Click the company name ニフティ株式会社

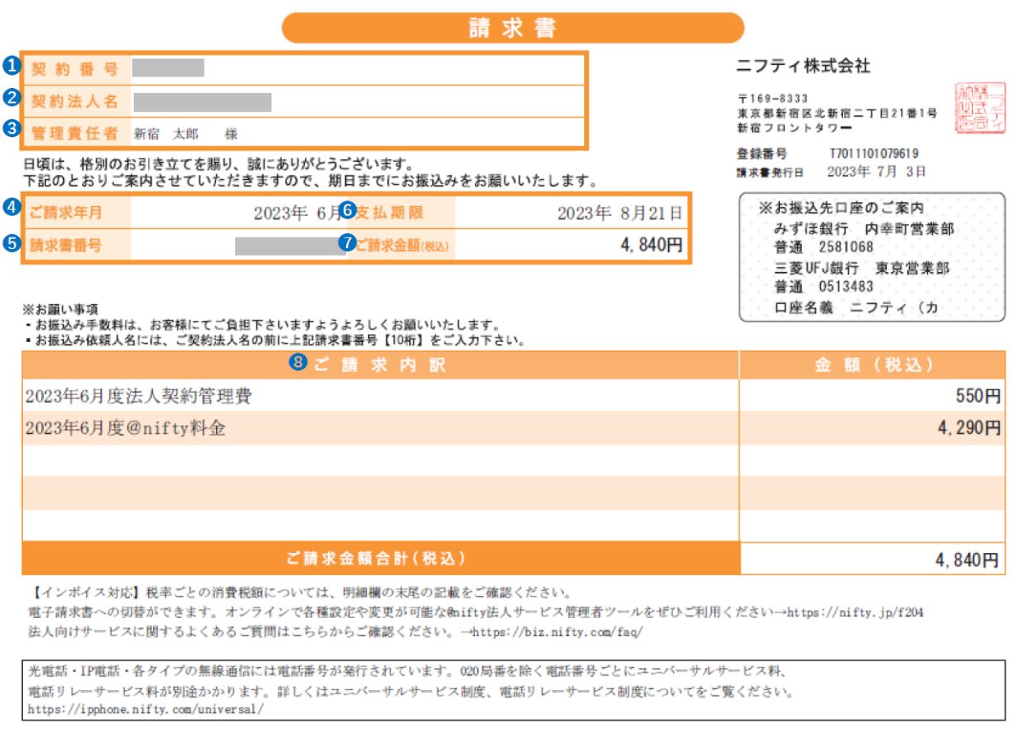click(803, 67)
